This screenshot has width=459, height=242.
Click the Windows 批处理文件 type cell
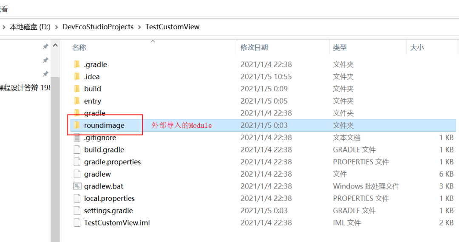pyautogui.click(x=366, y=186)
